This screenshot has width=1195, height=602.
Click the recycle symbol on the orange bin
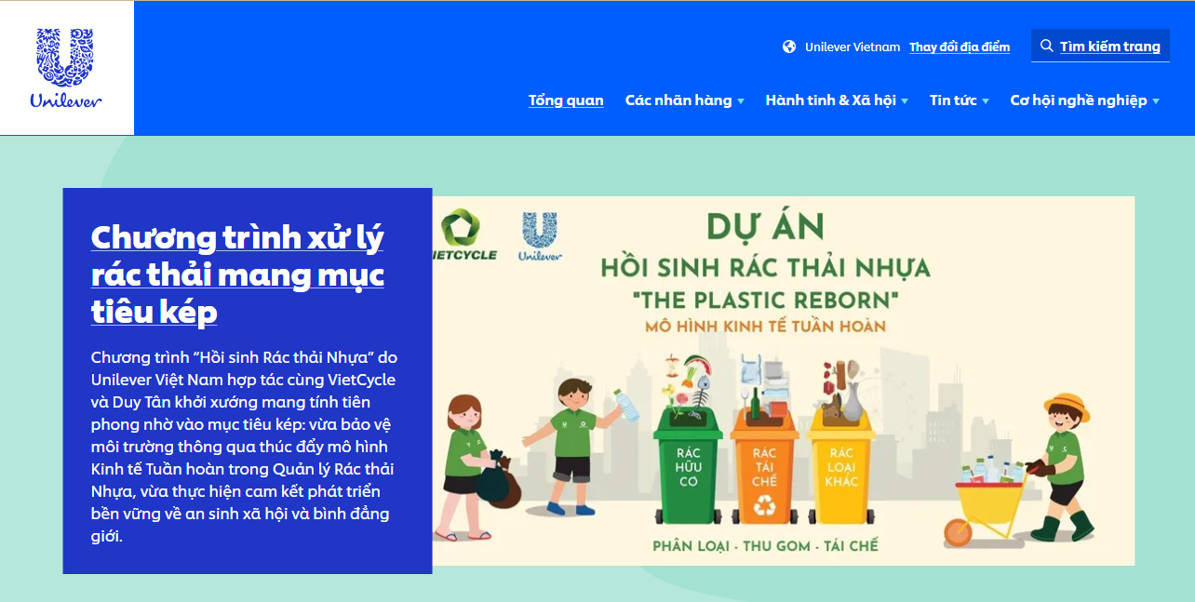click(764, 504)
